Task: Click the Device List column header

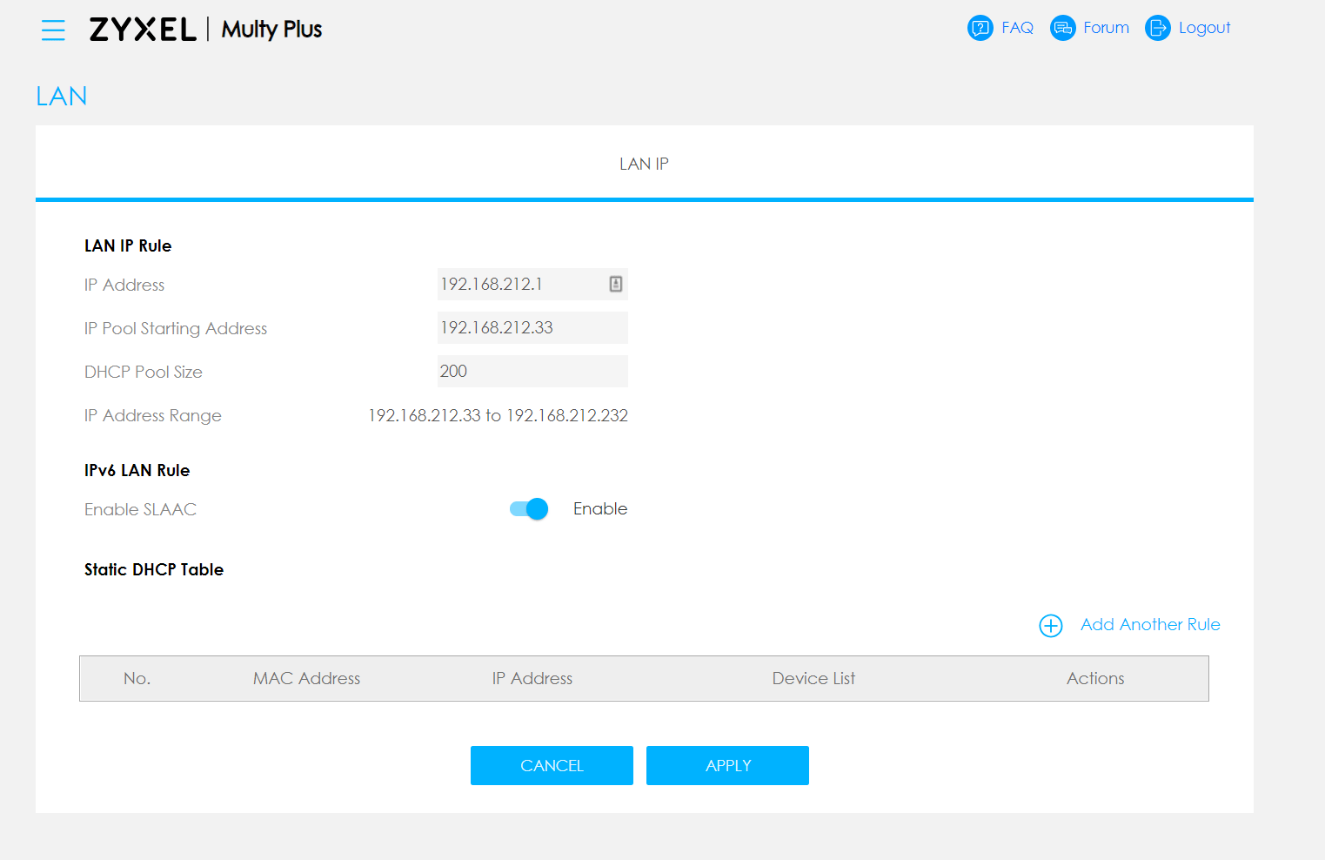Action: (x=813, y=679)
